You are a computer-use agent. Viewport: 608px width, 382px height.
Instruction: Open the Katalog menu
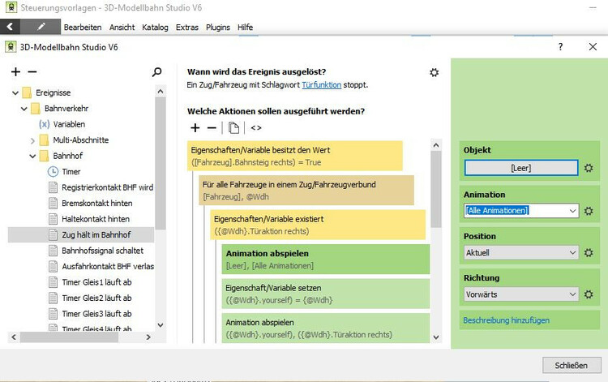click(x=155, y=27)
